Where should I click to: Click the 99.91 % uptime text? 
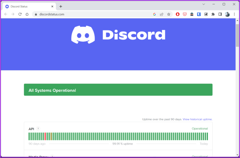[122, 144]
